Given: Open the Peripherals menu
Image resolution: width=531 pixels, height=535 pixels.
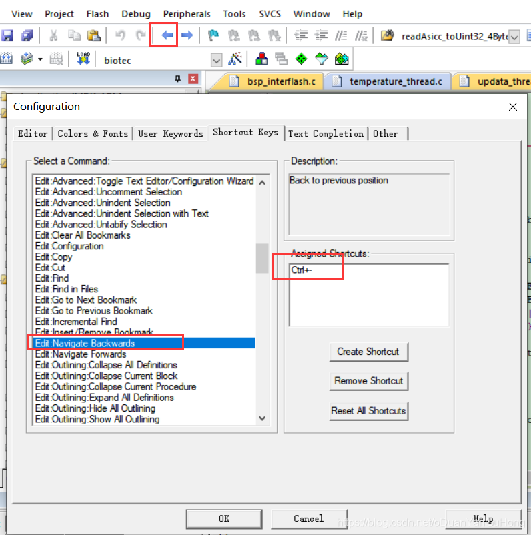Looking at the screenshot, I should pos(187,14).
